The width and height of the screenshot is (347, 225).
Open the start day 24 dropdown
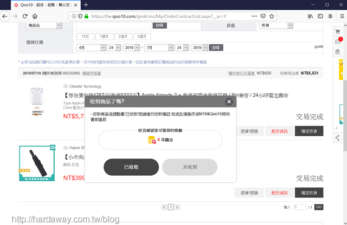click(x=114, y=48)
